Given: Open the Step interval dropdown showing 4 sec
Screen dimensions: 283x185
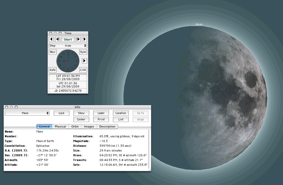Looking at the screenshot, I should (68, 46).
